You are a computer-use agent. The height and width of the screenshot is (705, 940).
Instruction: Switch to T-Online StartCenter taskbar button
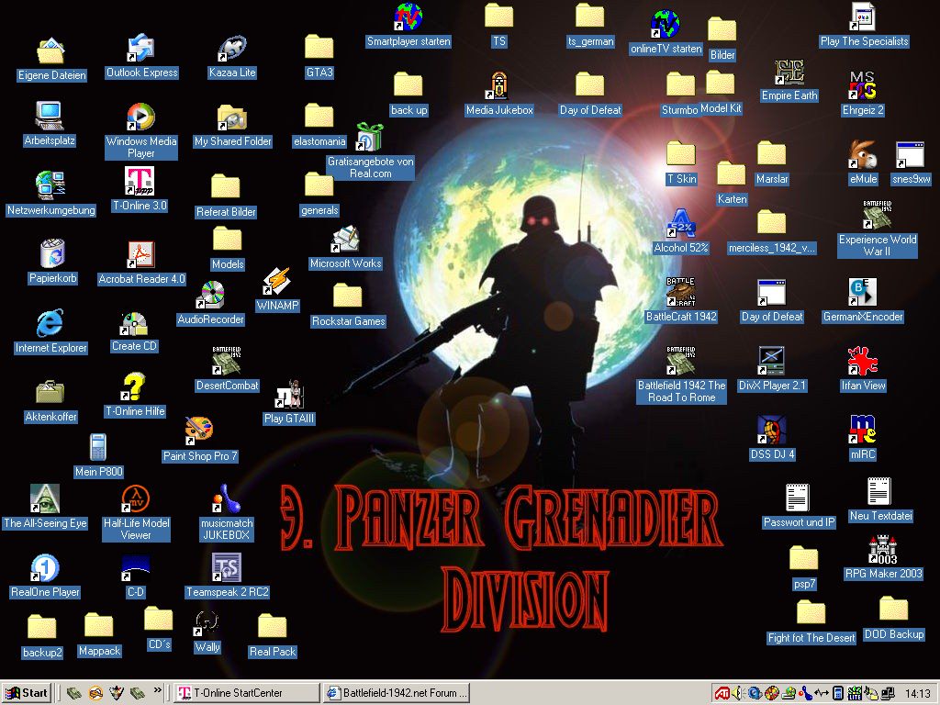click(x=247, y=693)
